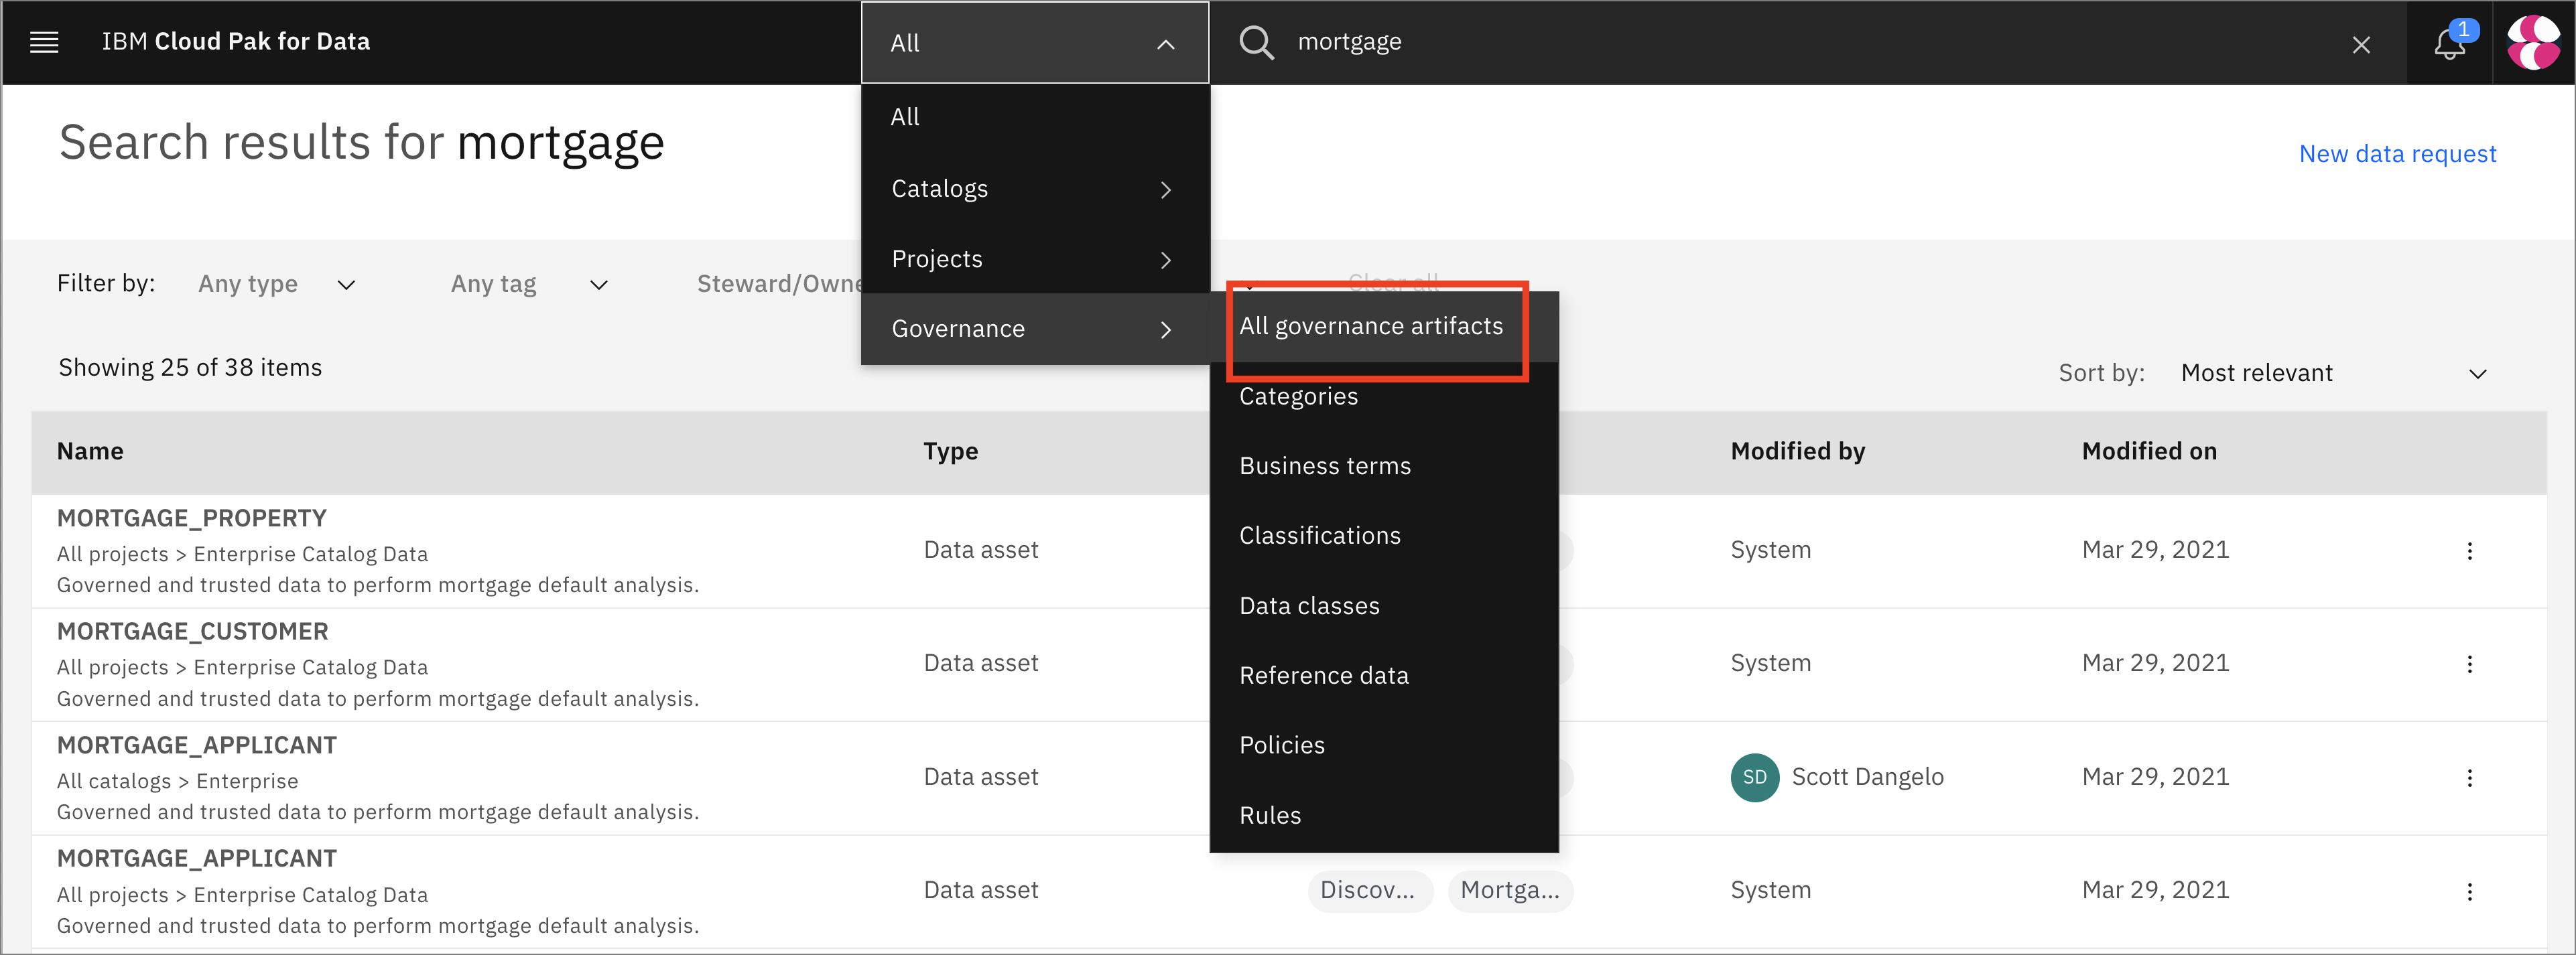Open the Any type filter dropdown
The height and width of the screenshot is (955, 2576).
277,285
